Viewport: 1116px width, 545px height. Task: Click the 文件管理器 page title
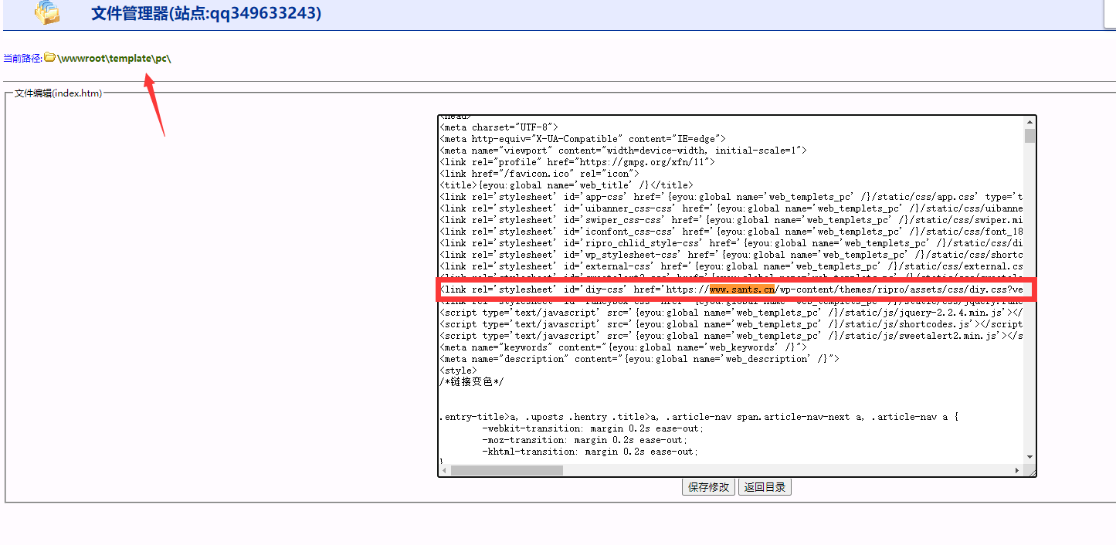[x=206, y=13]
